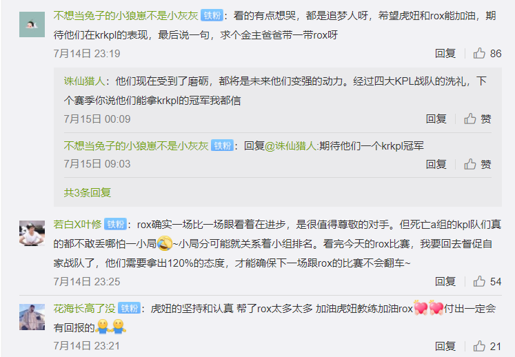Click 若白X叶修's avatar thumbnail

pyautogui.click(x=32, y=233)
